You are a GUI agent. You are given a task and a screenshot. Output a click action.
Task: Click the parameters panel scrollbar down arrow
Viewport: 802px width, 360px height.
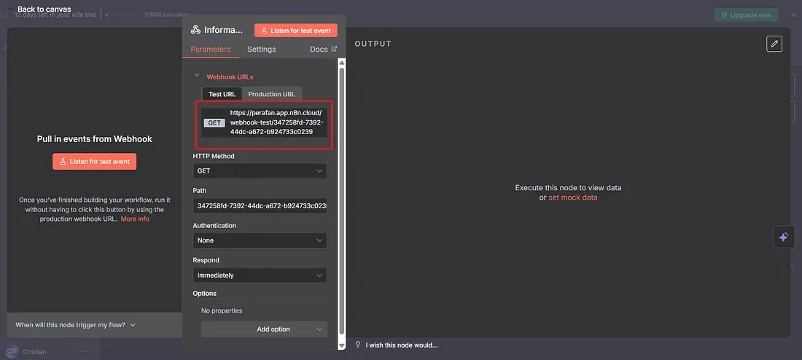point(342,346)
